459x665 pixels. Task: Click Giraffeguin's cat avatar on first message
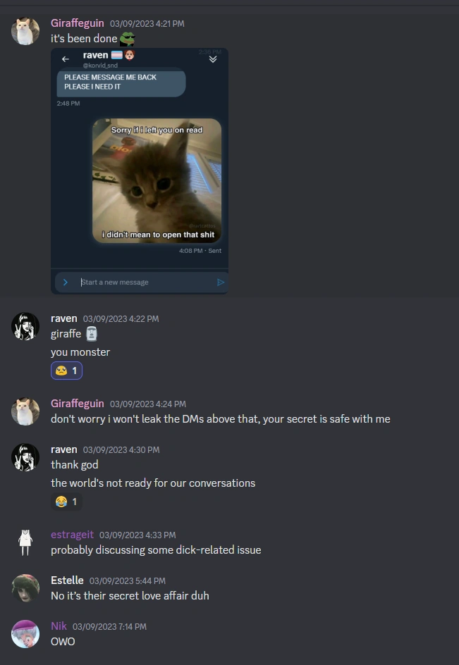(25, 31)
